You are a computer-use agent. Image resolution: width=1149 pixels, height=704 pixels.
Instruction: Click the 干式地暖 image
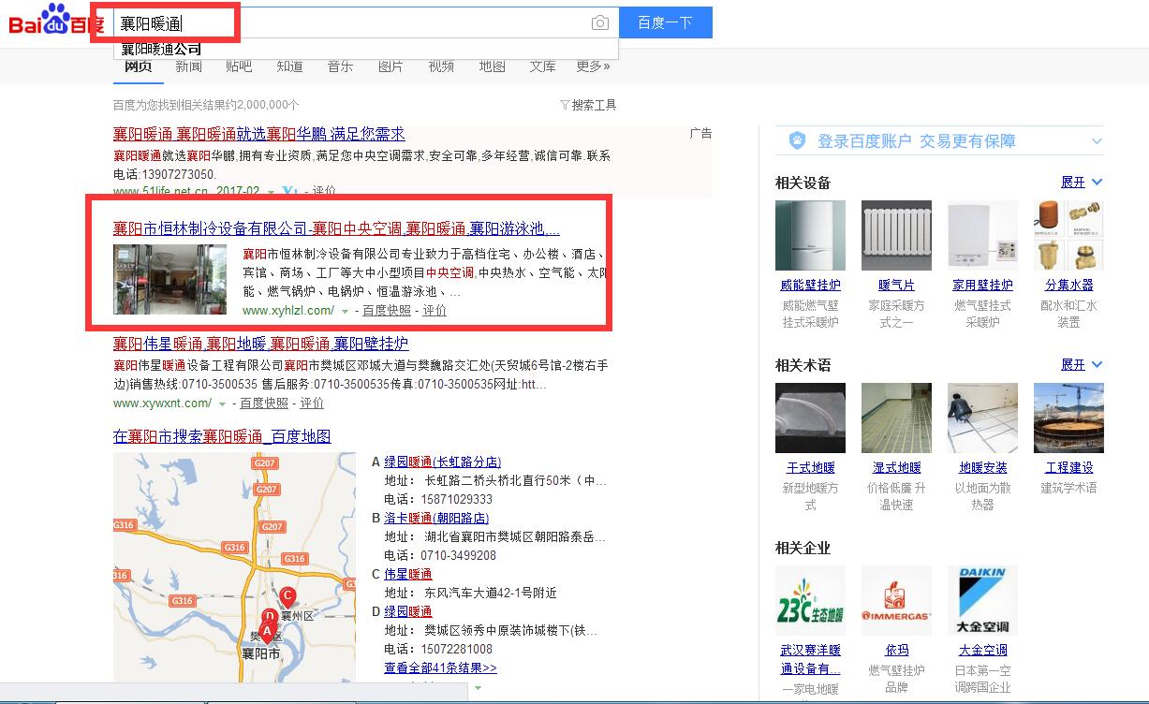click(x=810, y=418)
